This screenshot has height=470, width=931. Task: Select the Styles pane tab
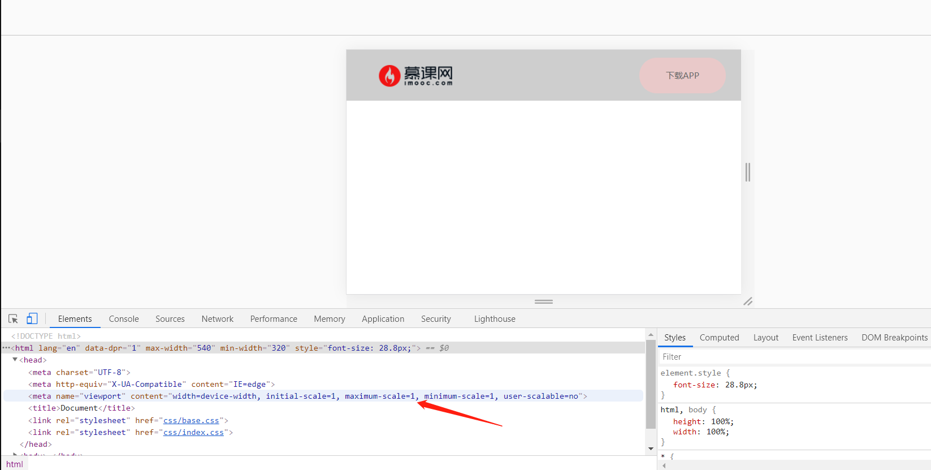pyautogui.click(x=675, y=338)
